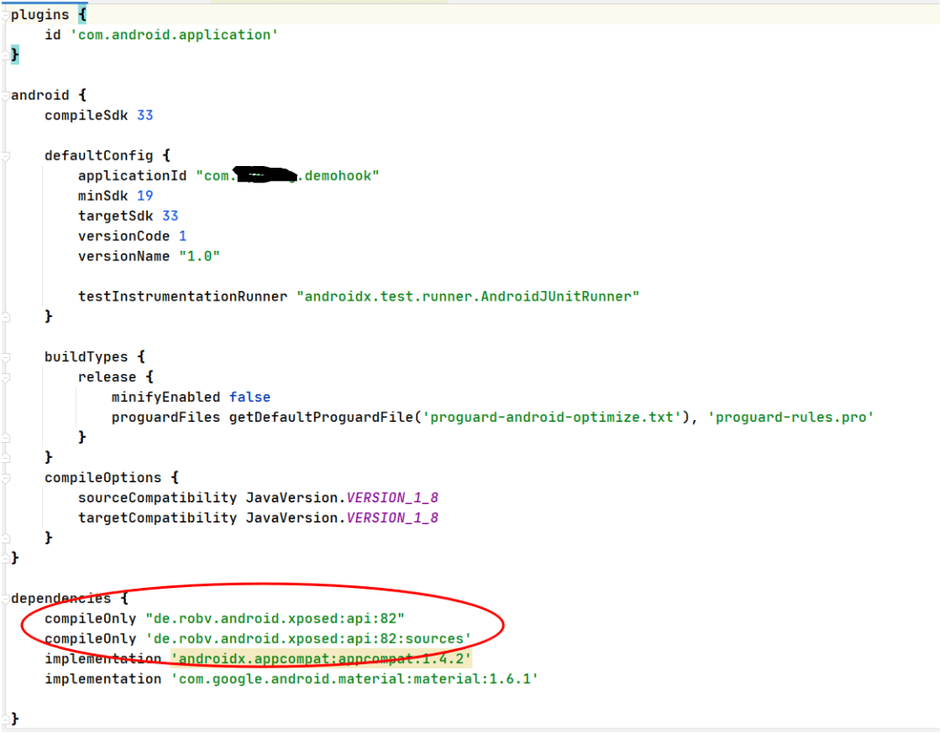Collapse the plugins block fold marker
This screenshot has width=944, height=733.
[x=5, y=15]
